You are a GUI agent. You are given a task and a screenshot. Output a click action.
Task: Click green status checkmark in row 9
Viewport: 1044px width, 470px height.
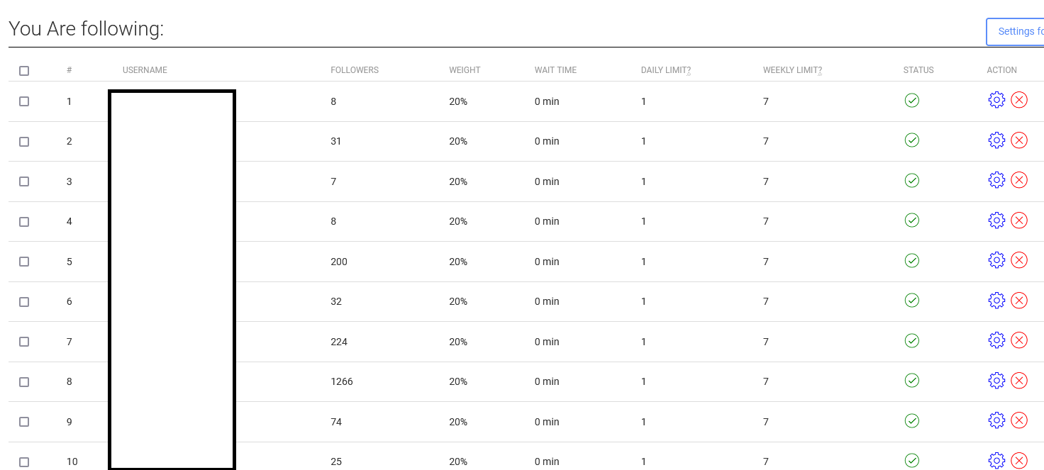pyautogui.click(x=912, y=420)
